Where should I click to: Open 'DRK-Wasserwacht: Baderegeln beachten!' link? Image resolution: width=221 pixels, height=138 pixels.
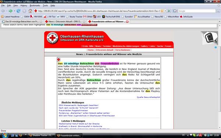click(x=79, y=105)
